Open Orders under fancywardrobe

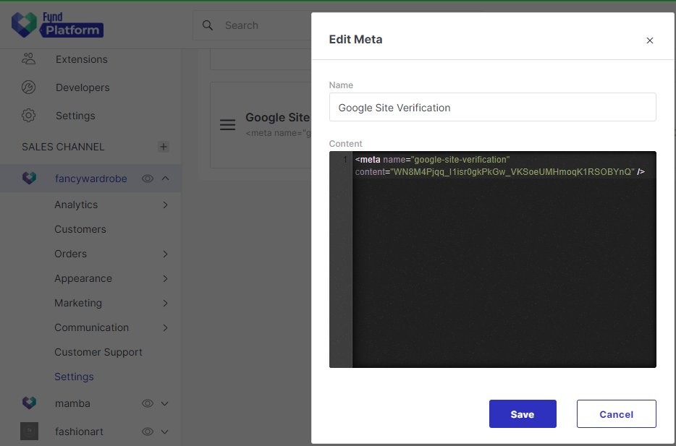70,254
